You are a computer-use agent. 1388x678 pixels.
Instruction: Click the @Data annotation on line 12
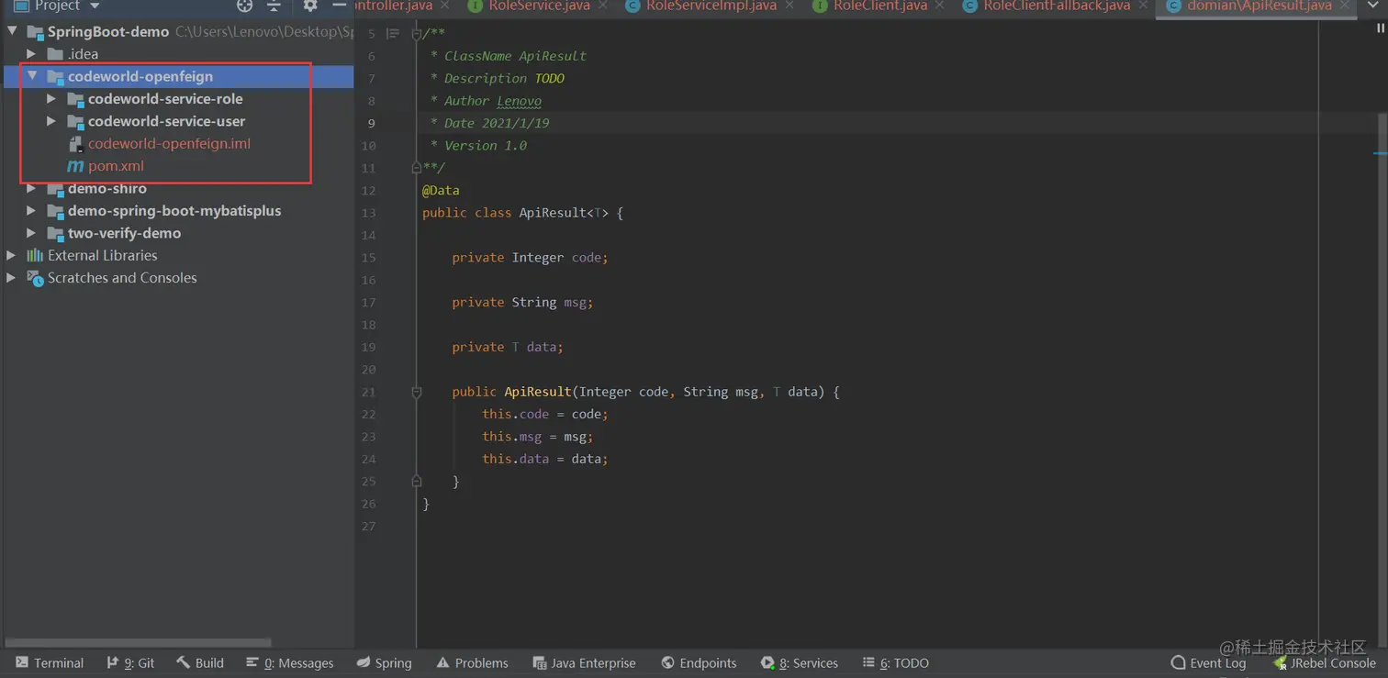coord(441,190)
